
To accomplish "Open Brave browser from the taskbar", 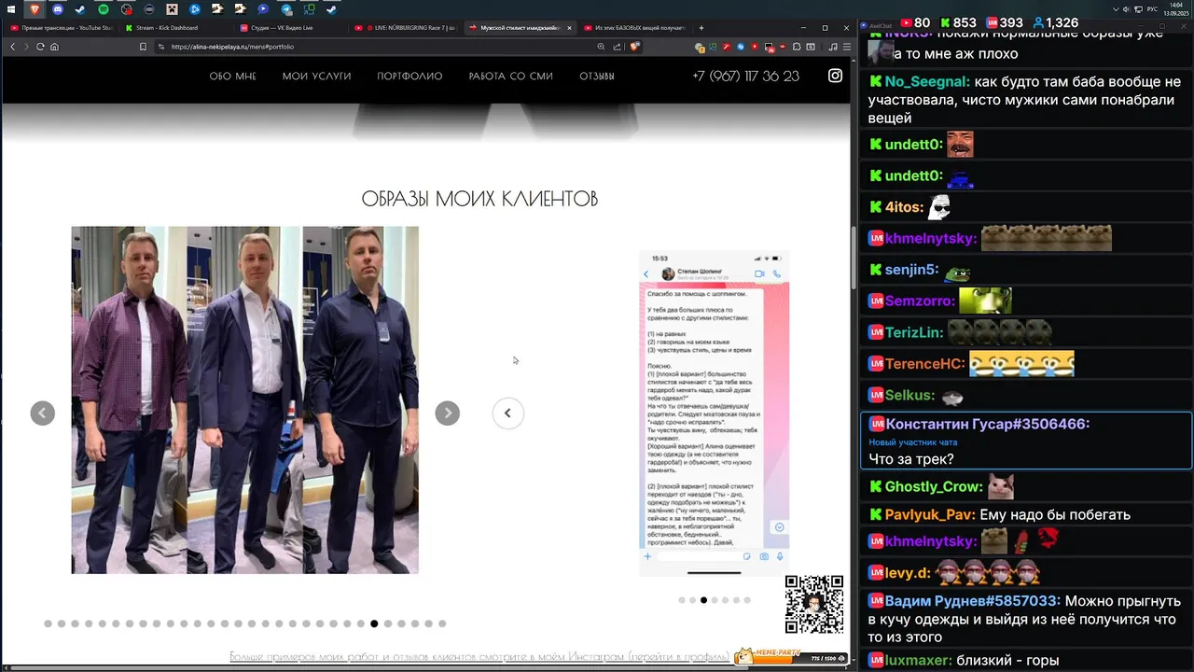I will pyautogui.click(x=35, y=9).
